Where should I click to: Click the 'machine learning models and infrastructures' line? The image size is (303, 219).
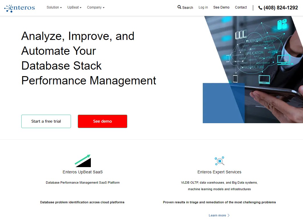219,189
